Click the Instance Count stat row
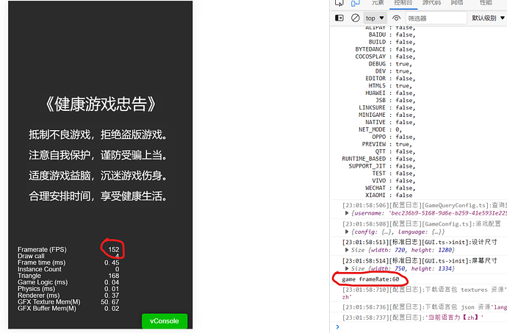The height and width of the screenshot is (333, 507). 68,269
